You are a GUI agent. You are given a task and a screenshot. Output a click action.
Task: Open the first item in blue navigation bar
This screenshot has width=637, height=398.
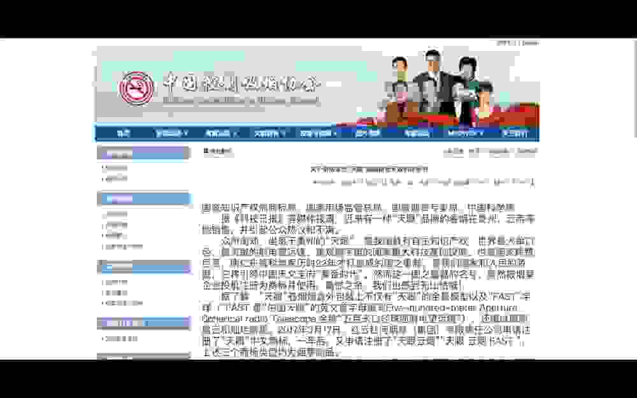pos(124,133)
